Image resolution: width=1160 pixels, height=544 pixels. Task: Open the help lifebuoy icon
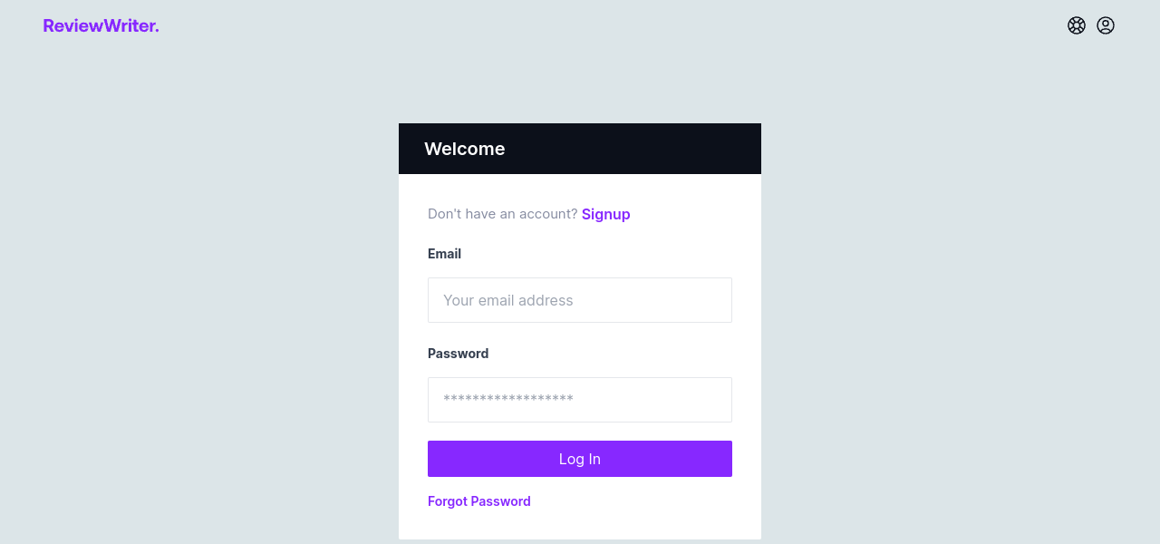[x=1077, y=25]
